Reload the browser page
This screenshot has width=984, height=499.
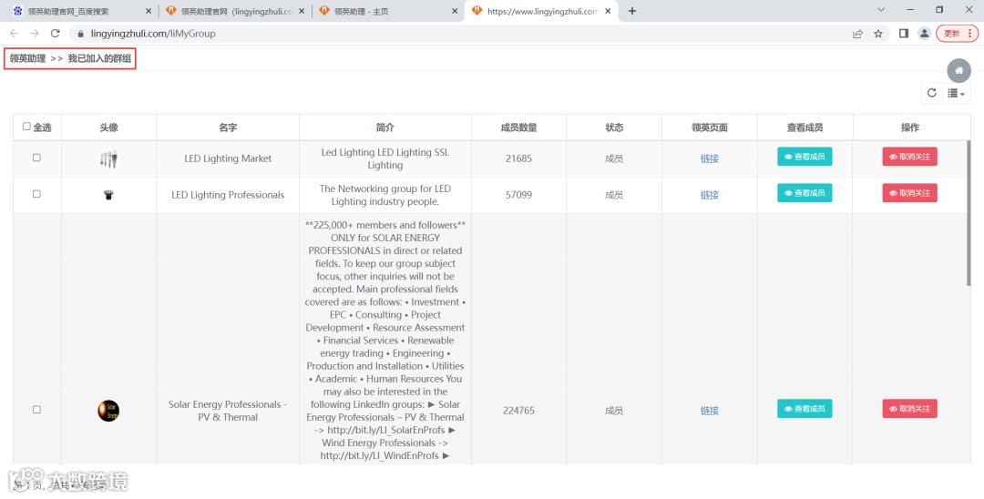coord(56,34)
